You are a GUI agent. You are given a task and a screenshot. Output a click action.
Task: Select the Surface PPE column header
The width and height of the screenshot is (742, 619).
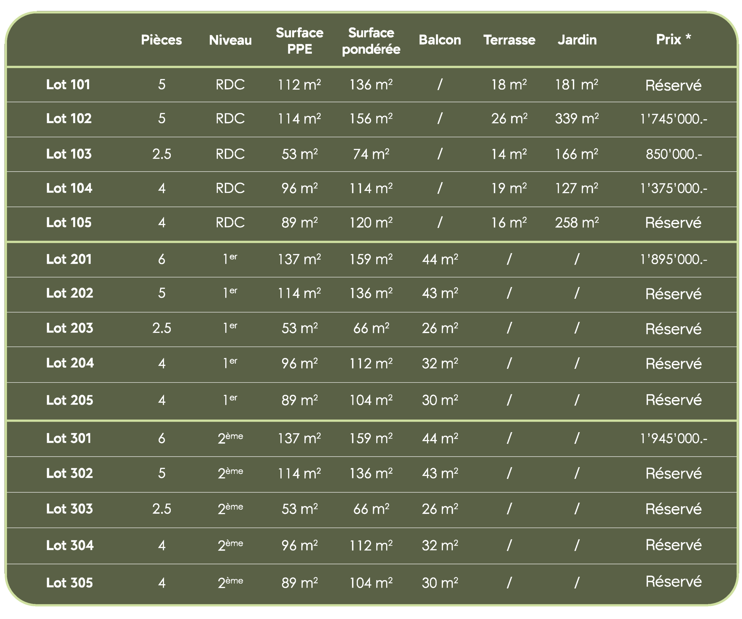click(x=300, y=41)
